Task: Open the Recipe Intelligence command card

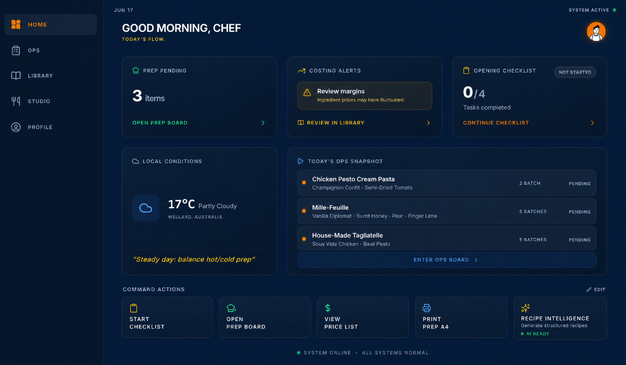Action: (560, 318)
